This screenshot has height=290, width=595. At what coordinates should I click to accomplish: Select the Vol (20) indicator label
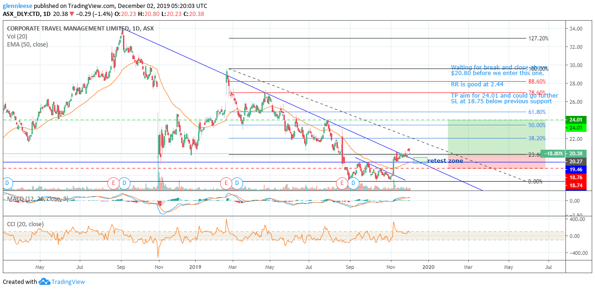point(17,37)
